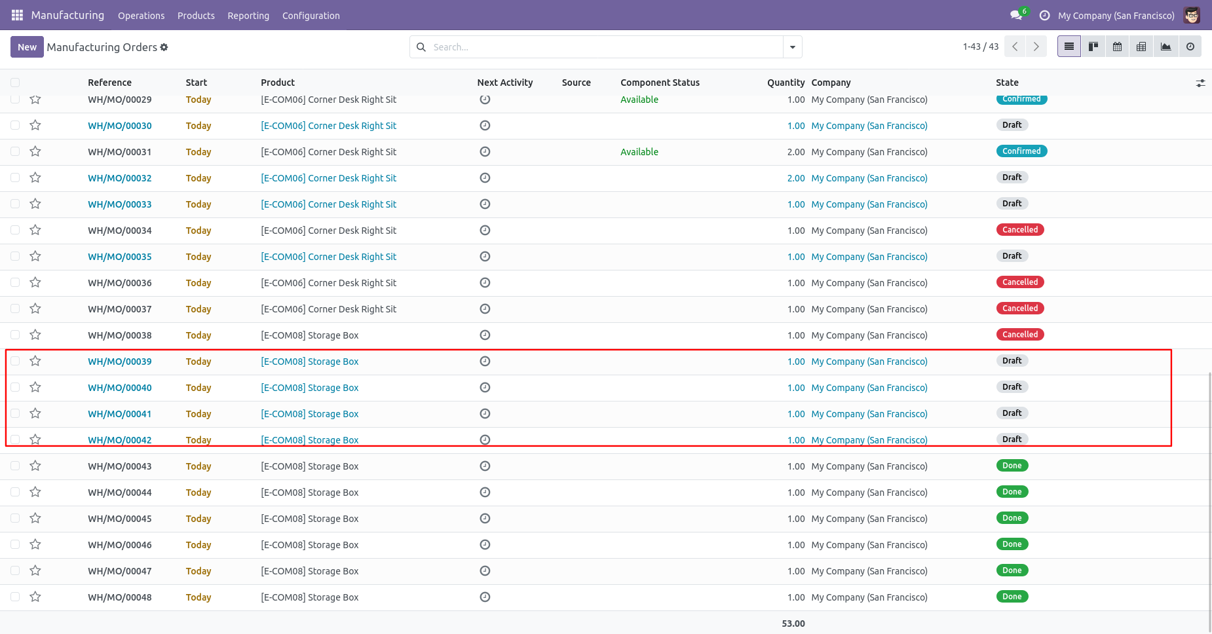Star the WH/MO/00043 order
This screenshot has width=1212, height=634.
pyautogui.click(x=35, y=466)
